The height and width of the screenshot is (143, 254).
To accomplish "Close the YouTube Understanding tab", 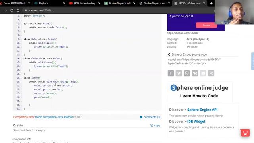I will 99,3.
